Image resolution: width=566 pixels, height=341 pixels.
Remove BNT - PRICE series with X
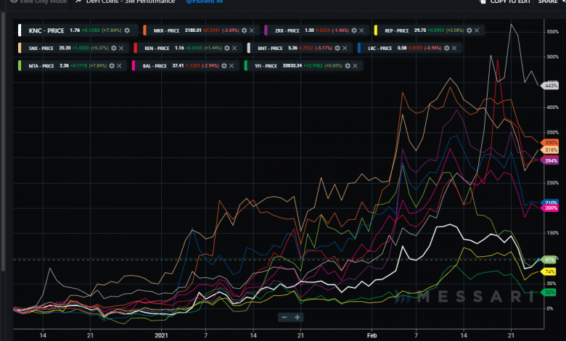tap(345, 48)
